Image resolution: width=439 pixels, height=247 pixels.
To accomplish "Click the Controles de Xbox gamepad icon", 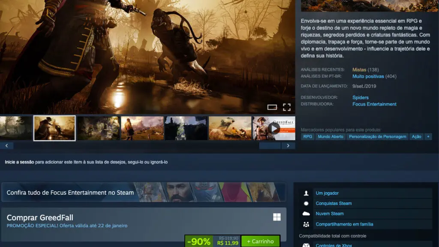I will [x=306, y=245].
